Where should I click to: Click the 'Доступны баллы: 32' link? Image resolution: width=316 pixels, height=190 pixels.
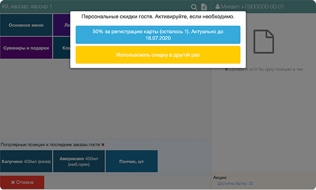[x=235, y=183]
